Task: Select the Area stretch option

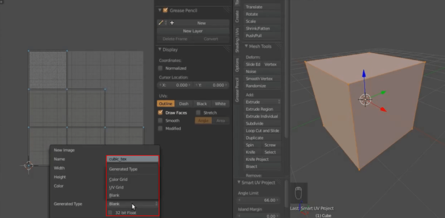Action: (220, 121)
